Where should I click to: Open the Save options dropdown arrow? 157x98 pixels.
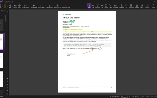8,6
